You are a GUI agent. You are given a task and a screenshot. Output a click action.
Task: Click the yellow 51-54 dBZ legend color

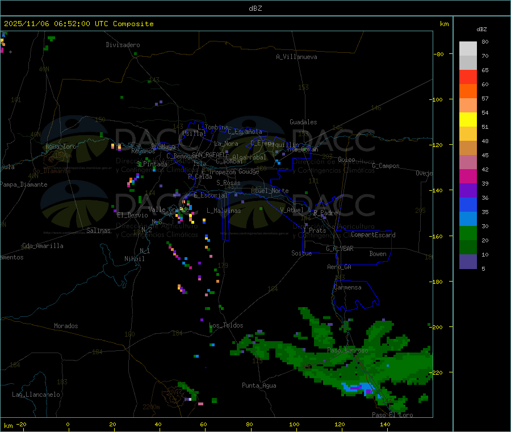coord(468,120)
